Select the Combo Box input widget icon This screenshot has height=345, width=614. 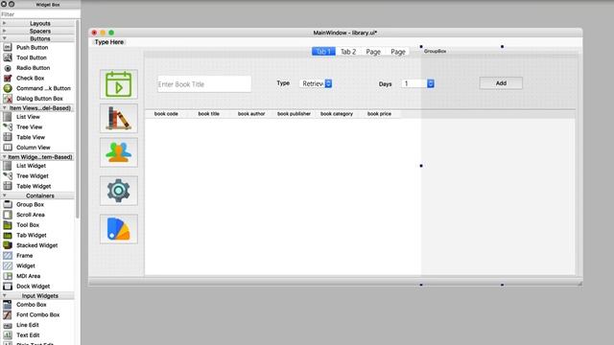point(8,305)
